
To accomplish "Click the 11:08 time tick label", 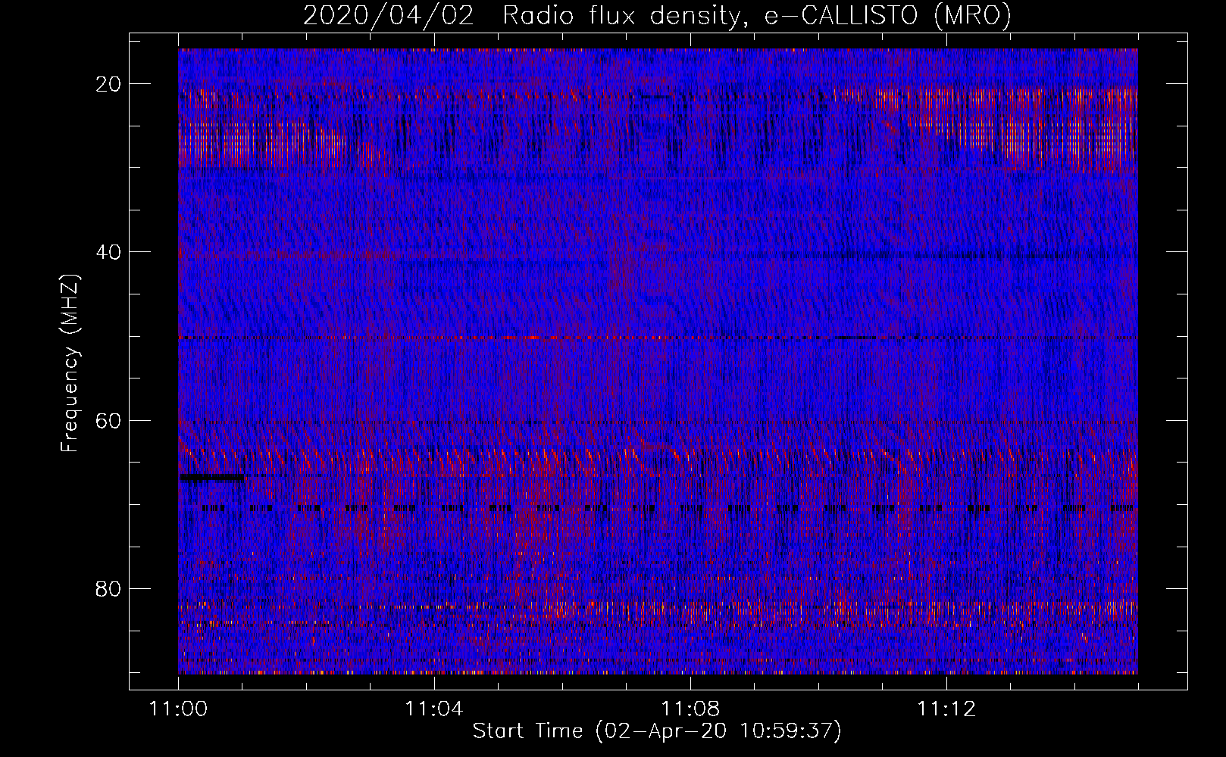I will (x=690, y=709).
